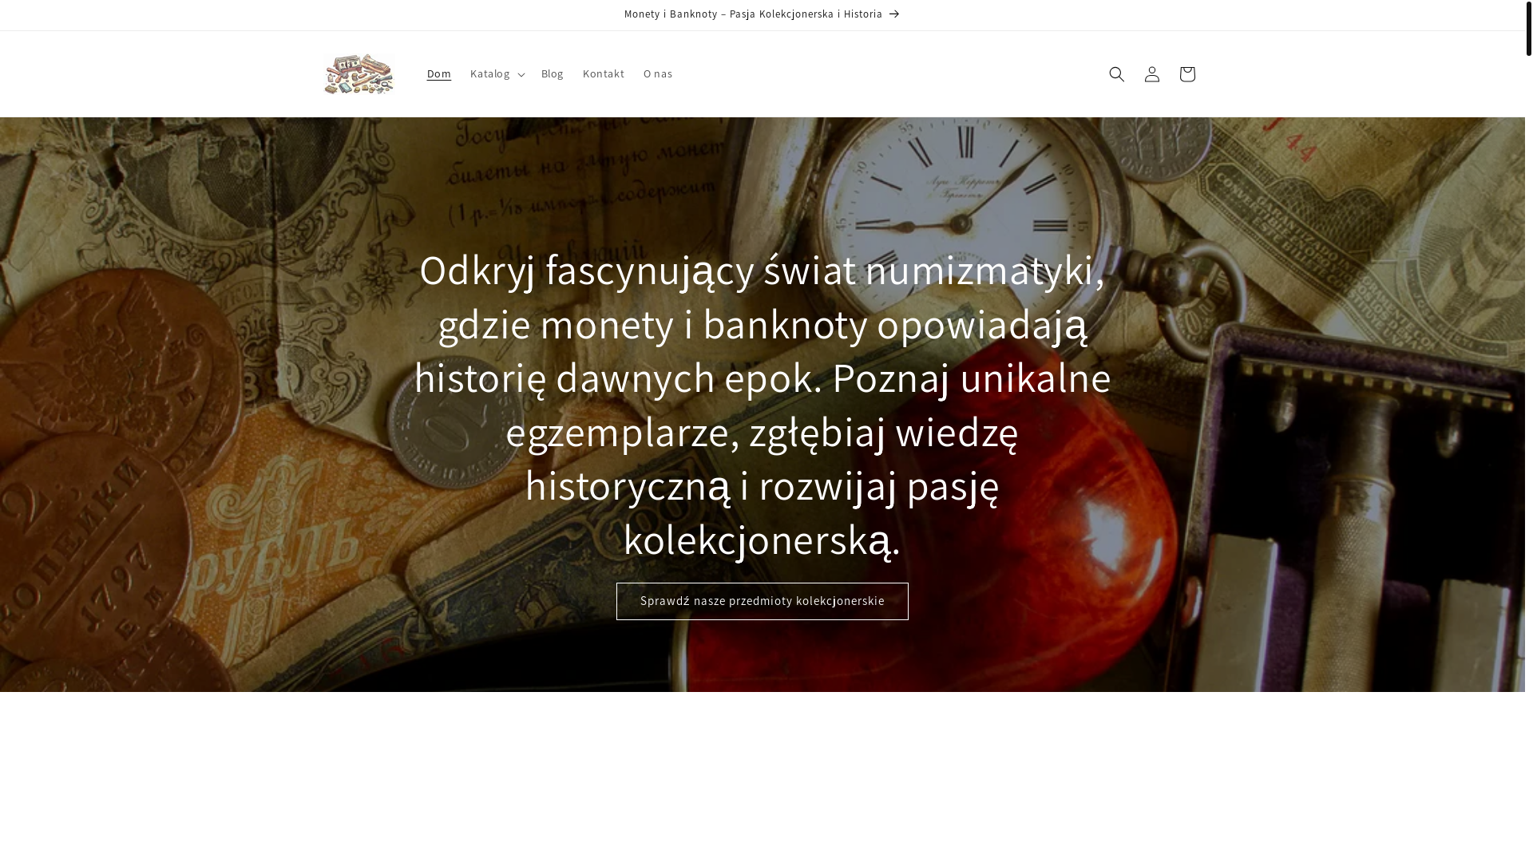This screenshot has width=1533, height=862.
Task: Open the search magnifier icon
Action: [1116, 74]
